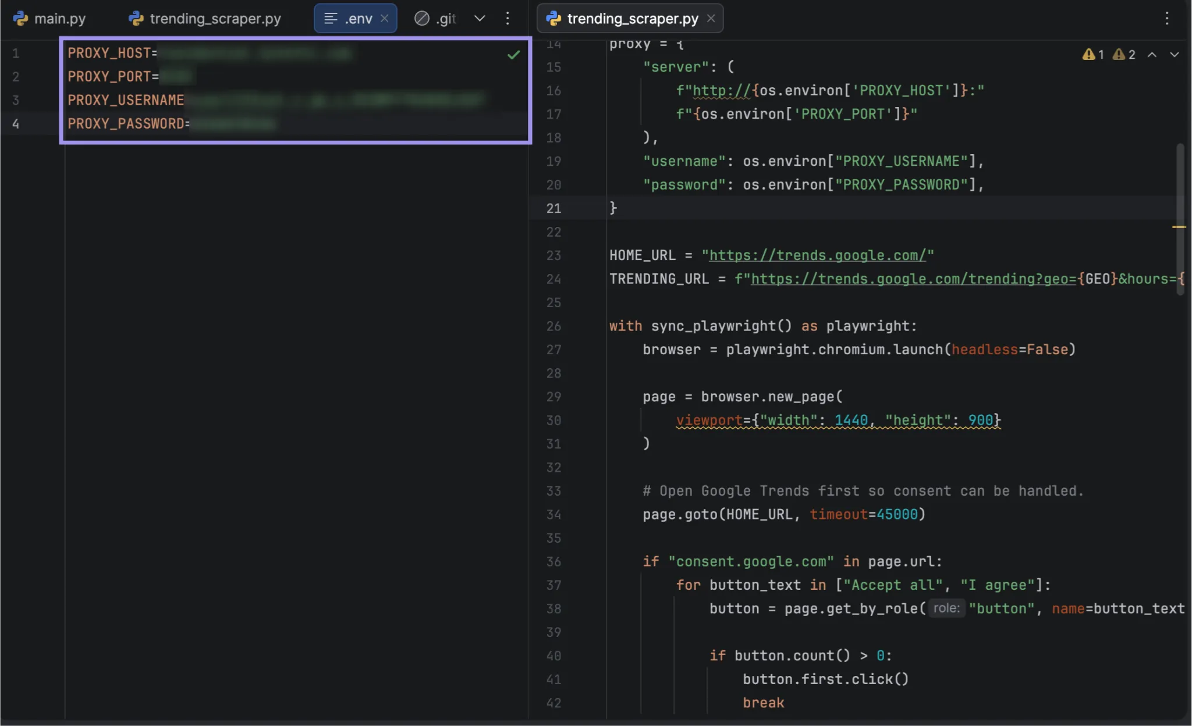Click the vertical scrollbar in right editor
Screen dimensions: 1192x726
[1180, 220]
